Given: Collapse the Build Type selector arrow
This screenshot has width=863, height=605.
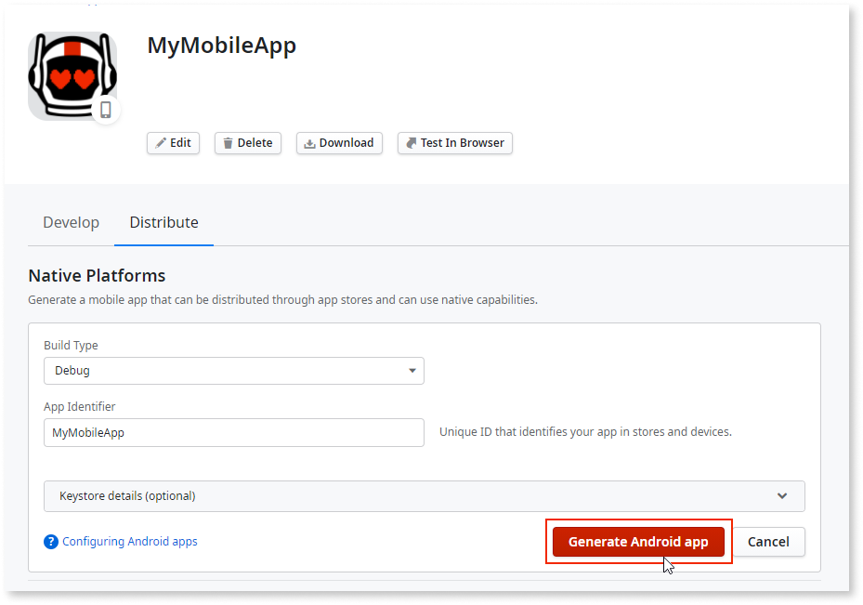Looking at the screenshot, I should [412, 370].
